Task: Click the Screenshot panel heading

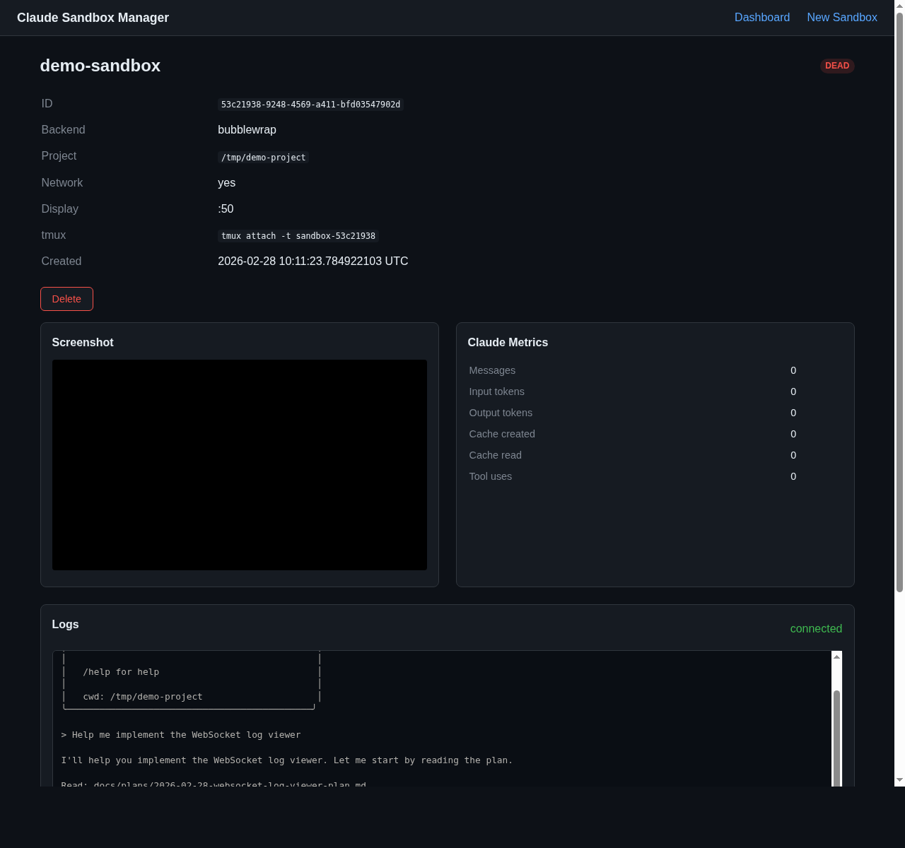Action: point(83,343)
